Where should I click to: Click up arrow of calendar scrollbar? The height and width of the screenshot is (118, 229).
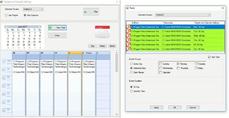tap(116, 53)
